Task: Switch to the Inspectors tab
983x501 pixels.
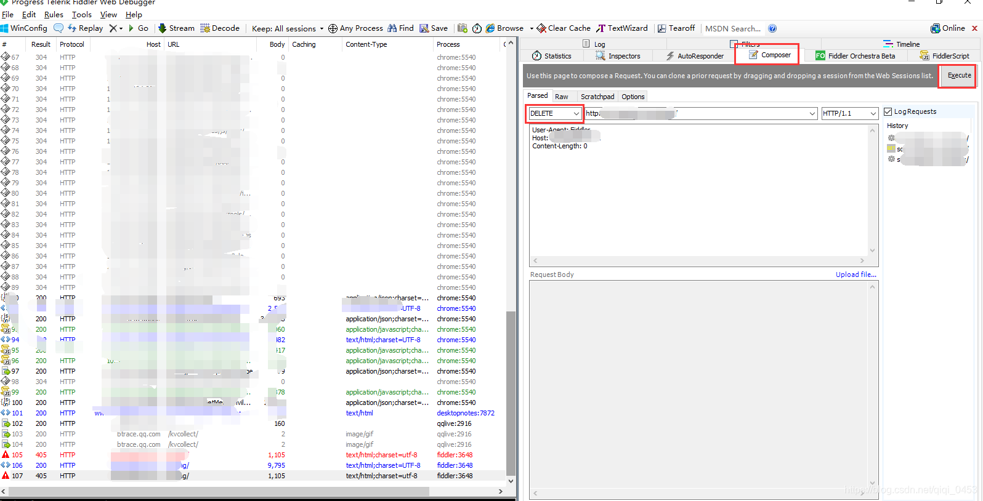Action: click(x=618, y=56)
